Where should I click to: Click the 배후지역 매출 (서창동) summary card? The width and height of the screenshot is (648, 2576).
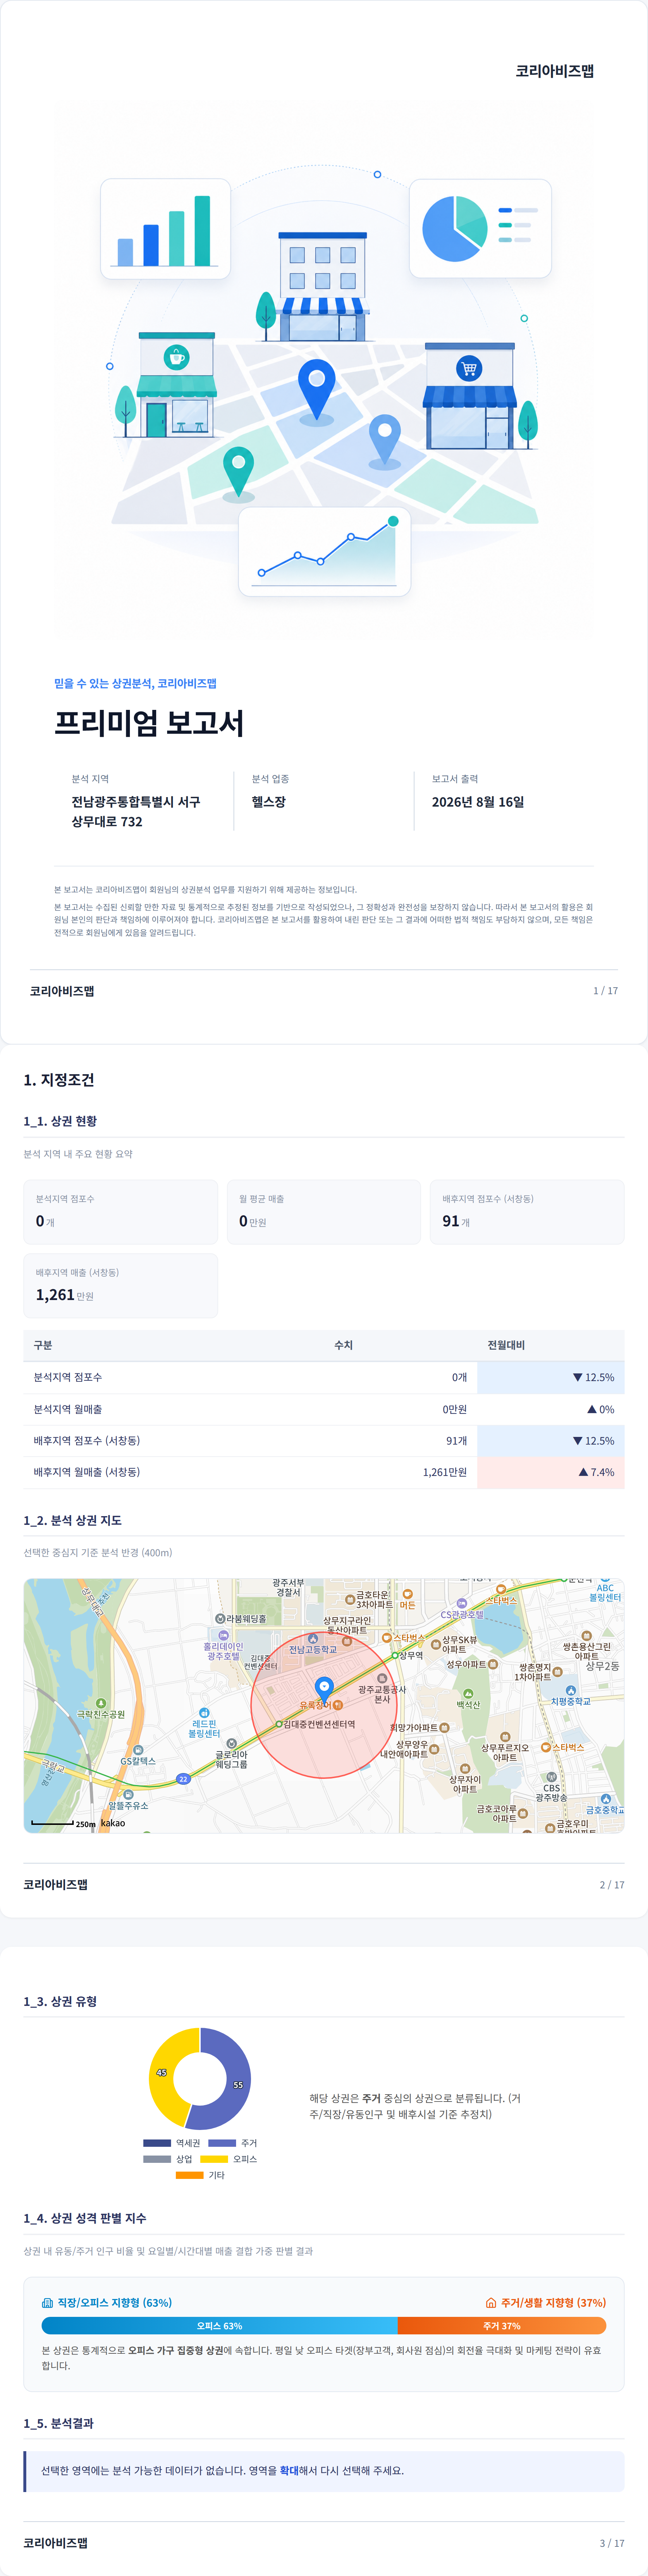coord(121,1286)
